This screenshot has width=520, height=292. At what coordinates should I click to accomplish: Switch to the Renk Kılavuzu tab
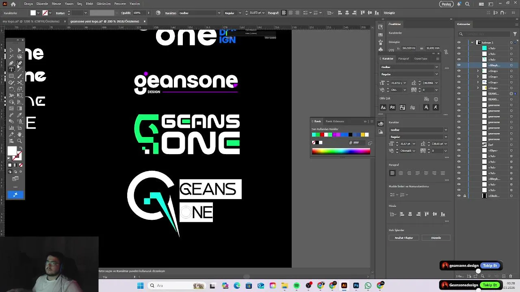coord(335,121)
